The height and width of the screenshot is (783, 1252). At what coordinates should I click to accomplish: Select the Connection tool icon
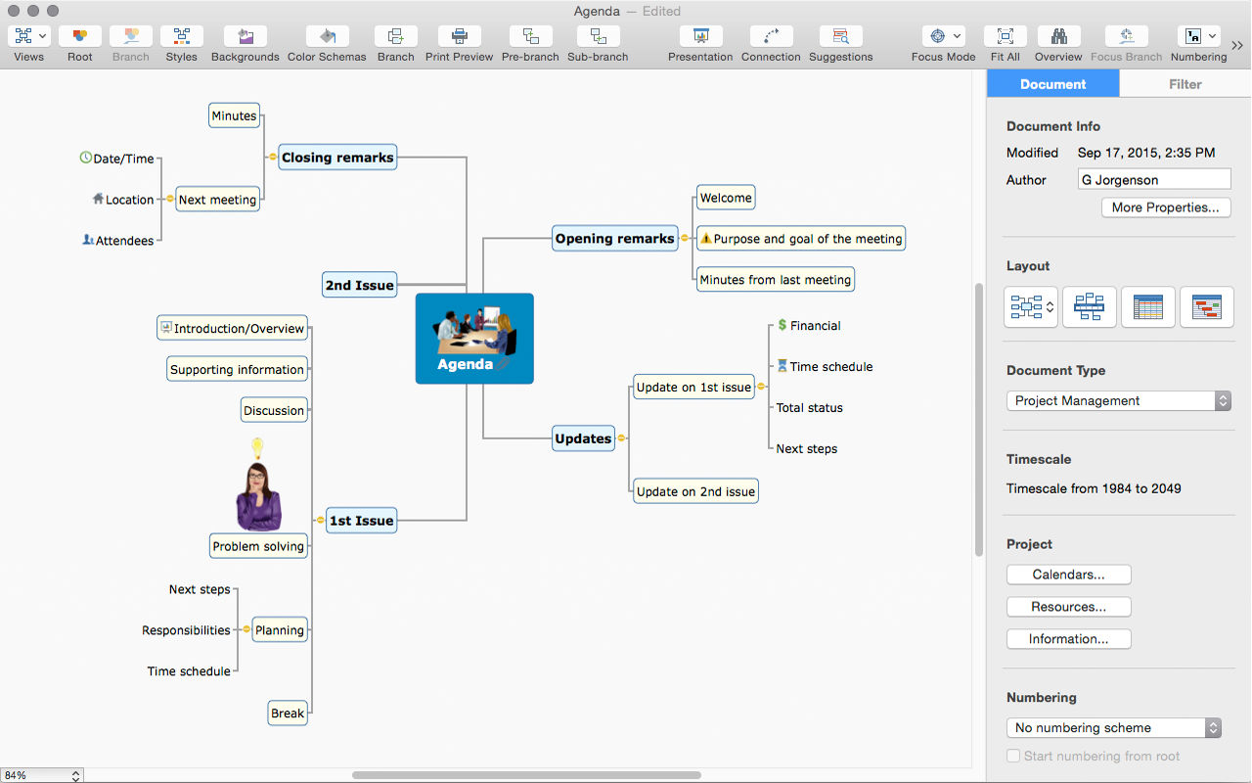click(771, 36)
